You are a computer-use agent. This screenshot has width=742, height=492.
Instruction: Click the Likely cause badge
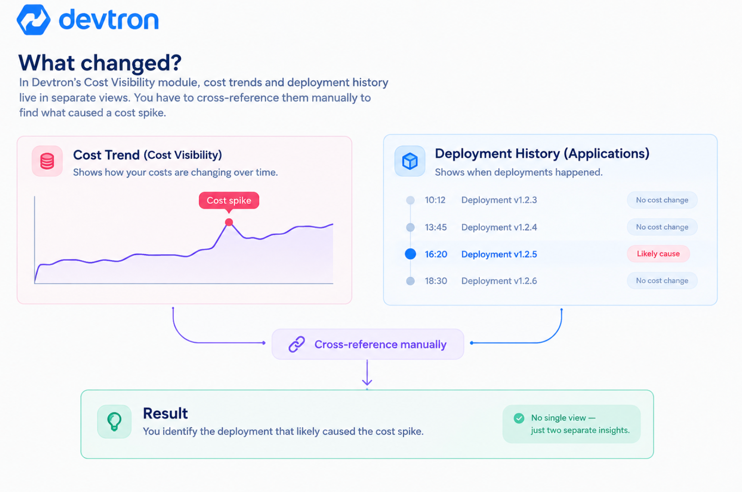tap(658, 254)
